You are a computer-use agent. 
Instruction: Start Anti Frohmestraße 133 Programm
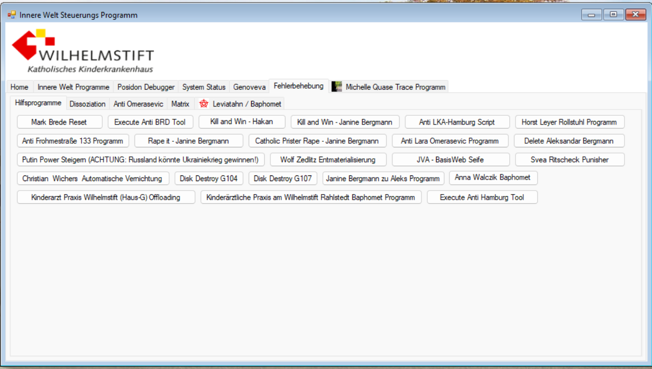click(73, 141)
